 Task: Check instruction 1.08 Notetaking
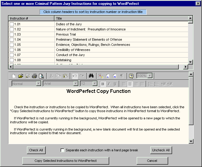(11, 60)
